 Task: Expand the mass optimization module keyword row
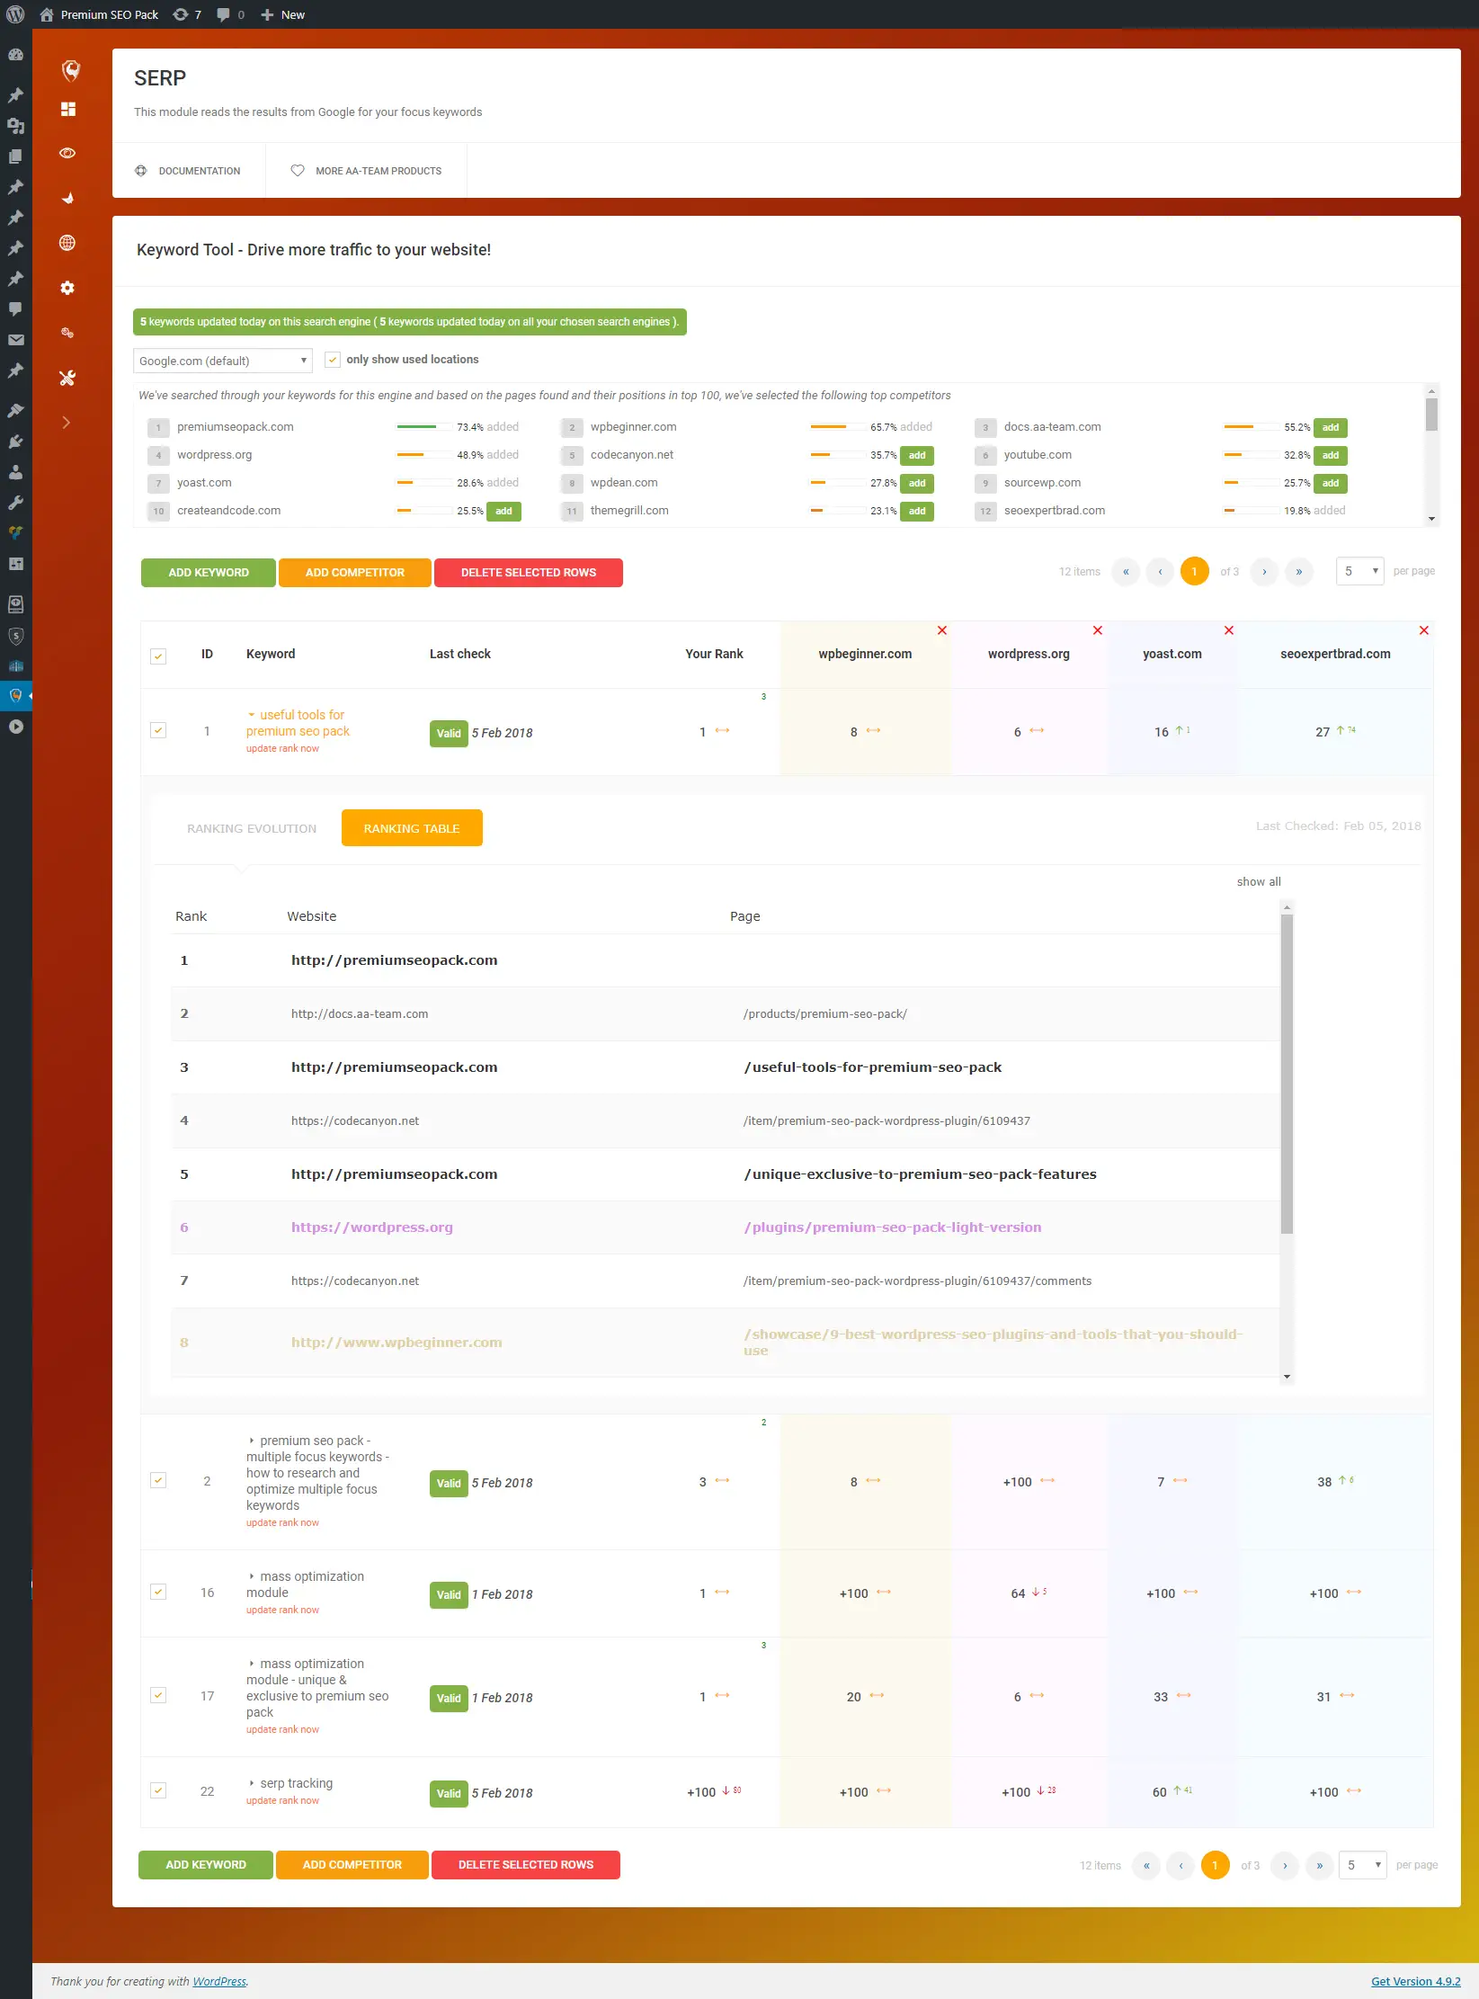(252, 1576)
